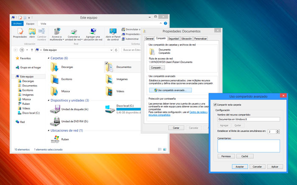Image resolution: width=297 pixels, height=185 pixels.
Task: Switch to the Vista ribbon tab
Action: (x=43, y=24)
